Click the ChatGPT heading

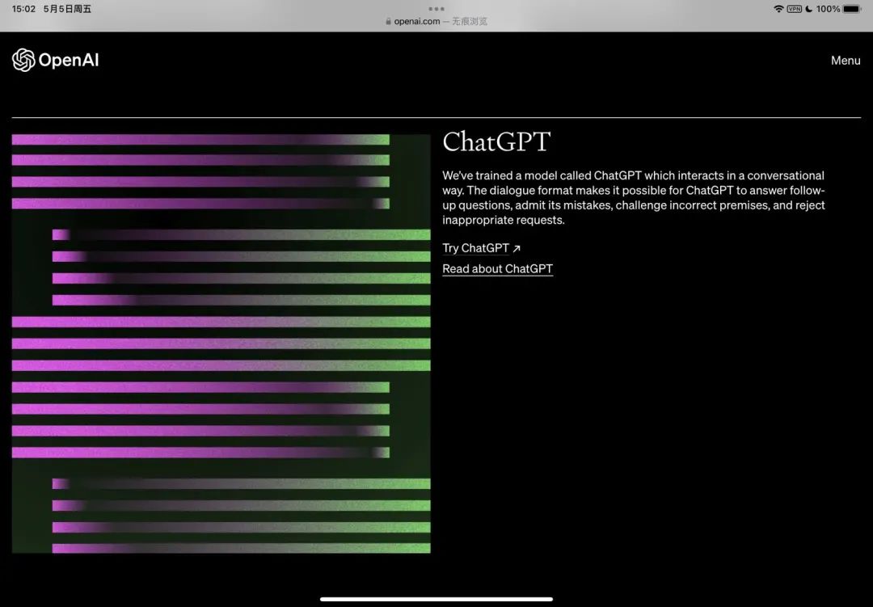[496, 141]
